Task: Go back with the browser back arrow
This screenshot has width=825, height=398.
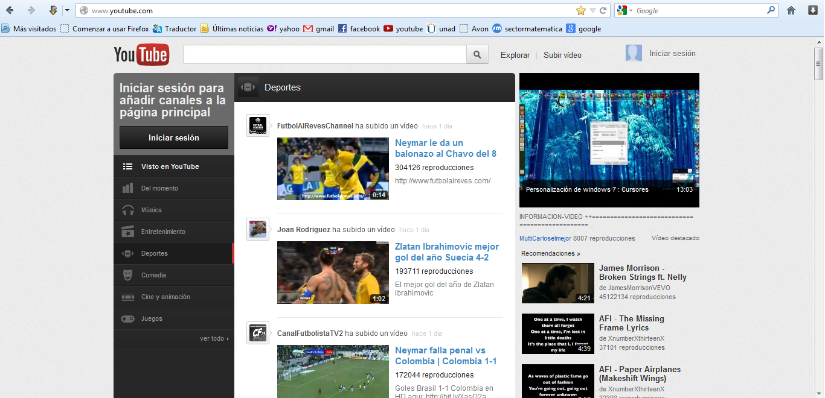Action: pyautogui.click(x=10, y=10)
